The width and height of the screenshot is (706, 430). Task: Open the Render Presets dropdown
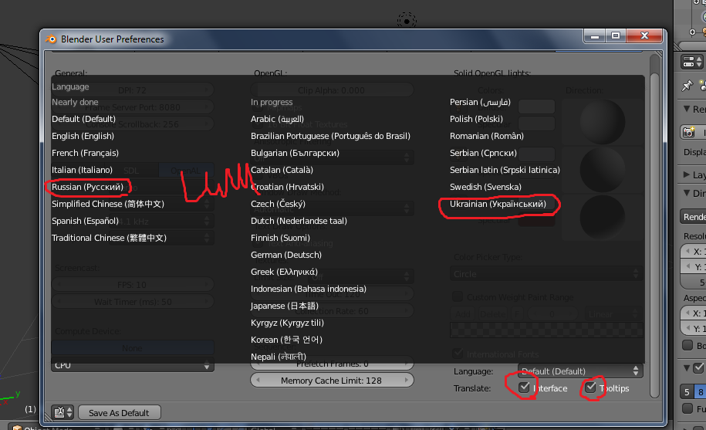693,217
